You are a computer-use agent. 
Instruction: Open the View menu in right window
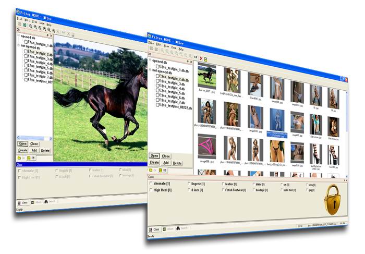pos(166,46)
